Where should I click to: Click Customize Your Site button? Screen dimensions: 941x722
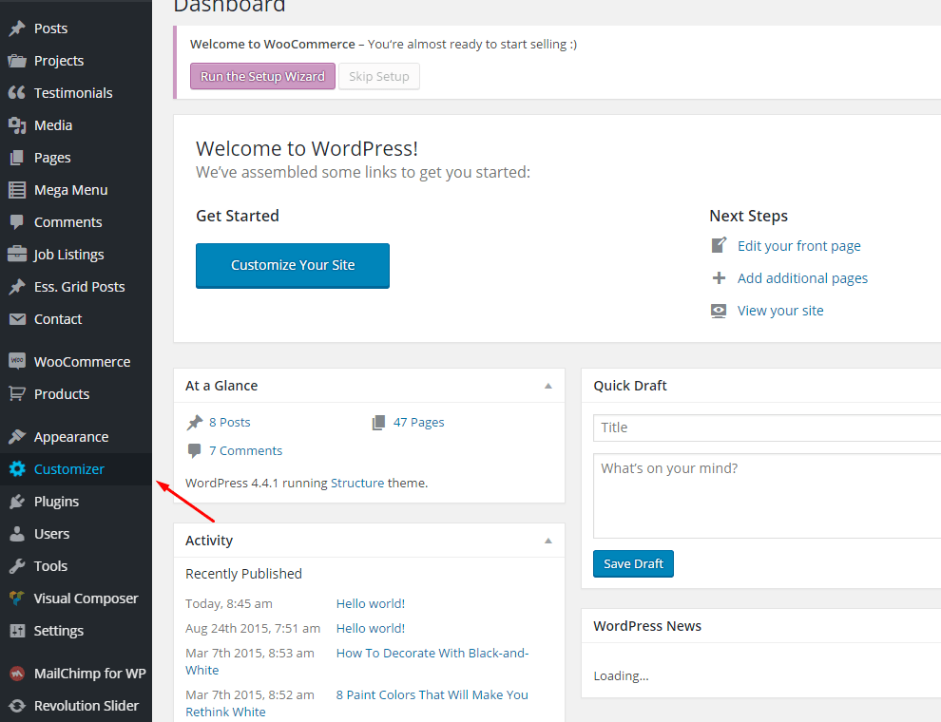tap(292, 266)
